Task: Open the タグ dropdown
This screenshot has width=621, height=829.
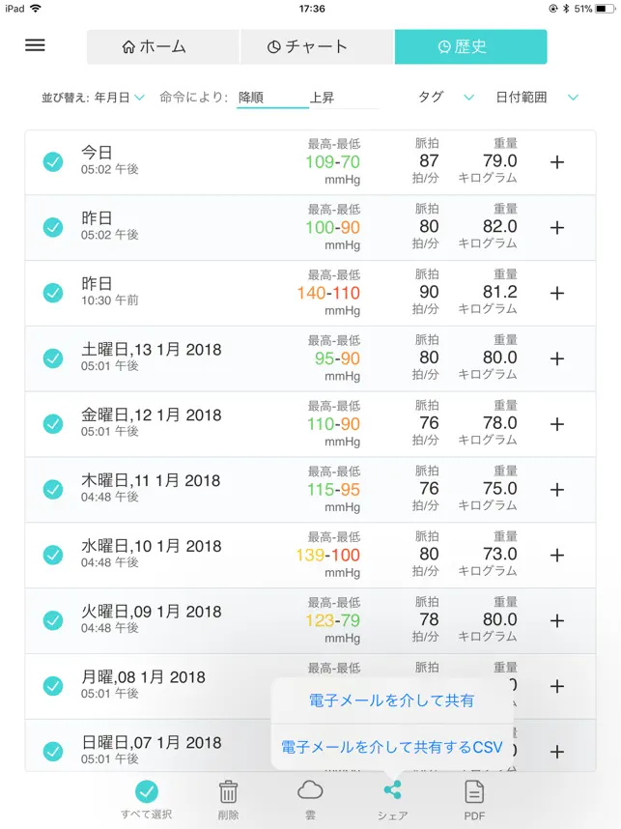Action: coord(446,98)
